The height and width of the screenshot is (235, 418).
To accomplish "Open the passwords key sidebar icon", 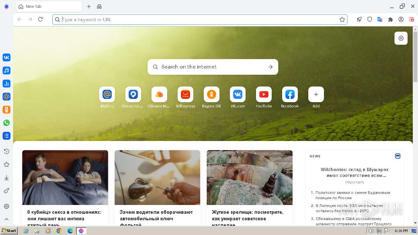I will click(7, 191).
